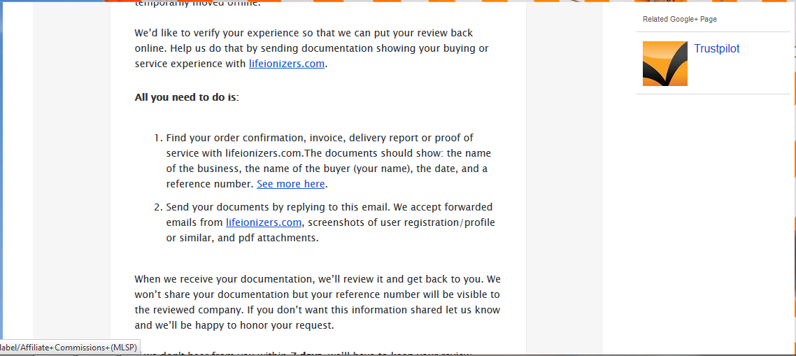Follow the "See more here" link

[x=290, y=184]
